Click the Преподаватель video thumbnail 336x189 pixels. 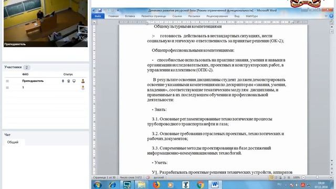[46, 23]
